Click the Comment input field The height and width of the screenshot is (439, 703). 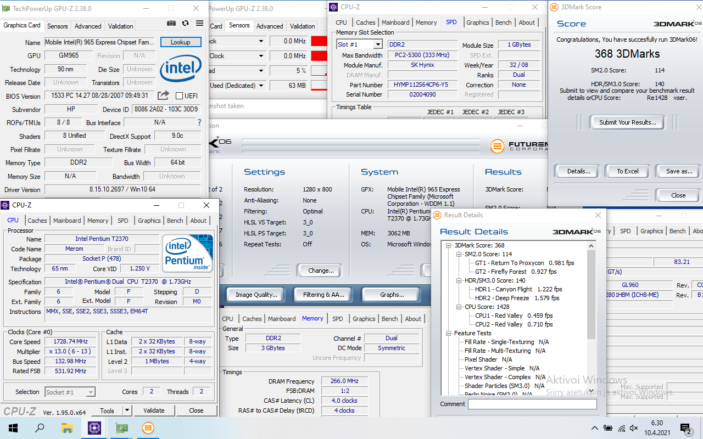click(x=532, y=404)
